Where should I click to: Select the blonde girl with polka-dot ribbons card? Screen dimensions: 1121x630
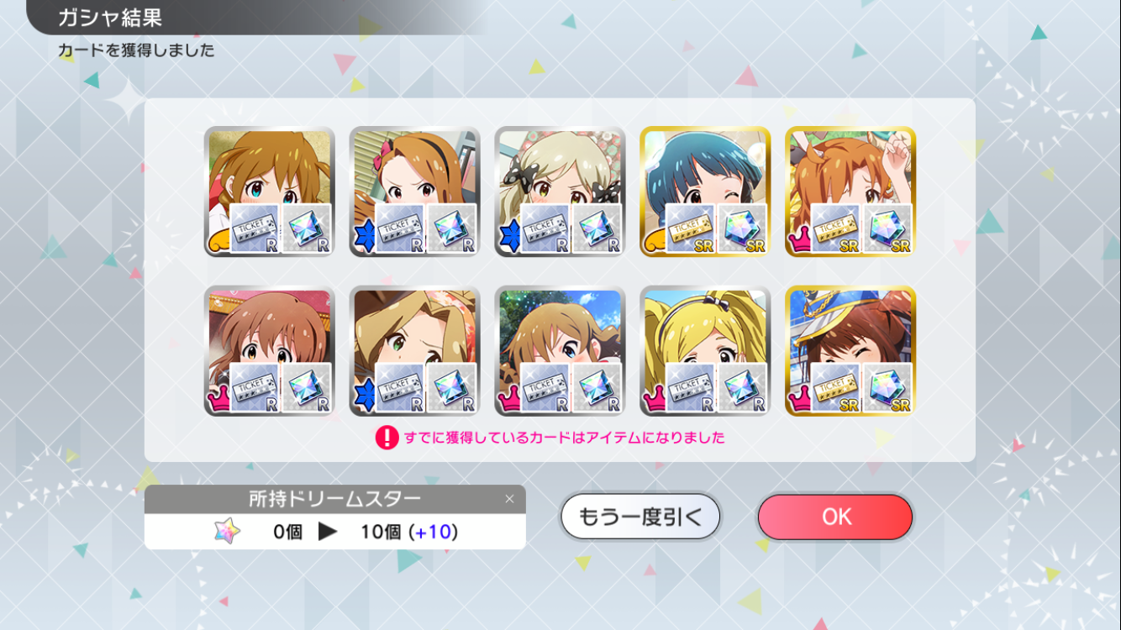[x=560, y=192]
